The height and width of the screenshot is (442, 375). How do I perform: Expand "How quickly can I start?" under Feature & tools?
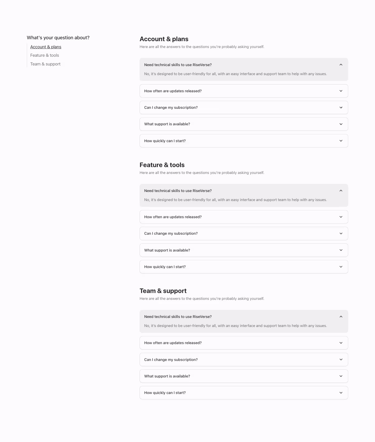[x=244, y=267]
